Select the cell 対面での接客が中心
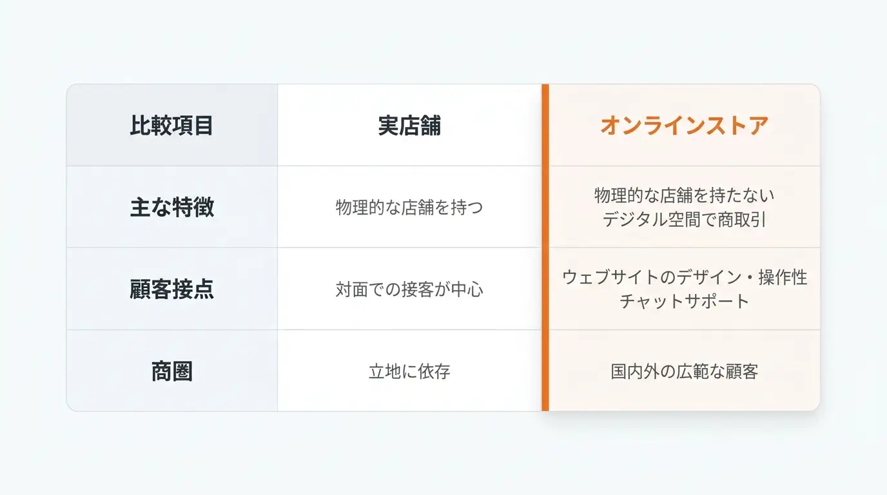 (x=409, y=289)
